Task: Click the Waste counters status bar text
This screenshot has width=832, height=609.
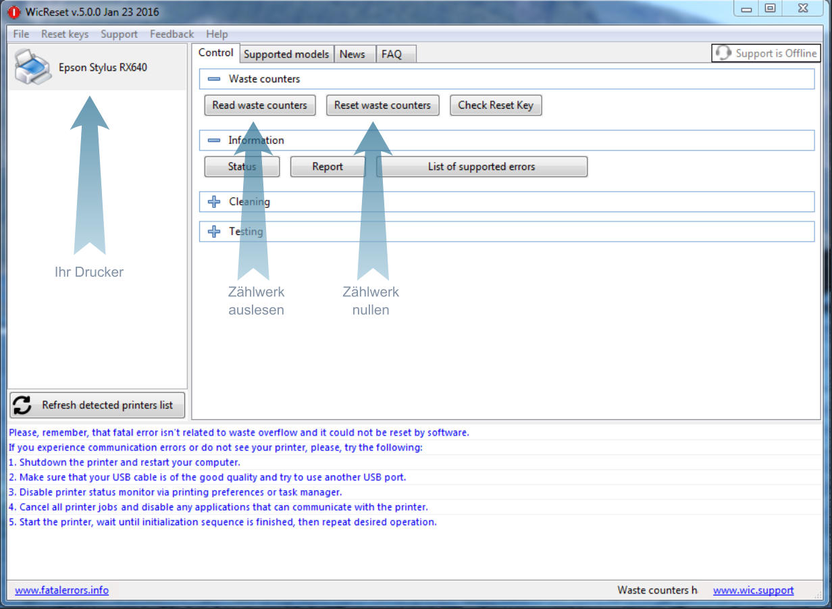Action: tap(657, 590)
